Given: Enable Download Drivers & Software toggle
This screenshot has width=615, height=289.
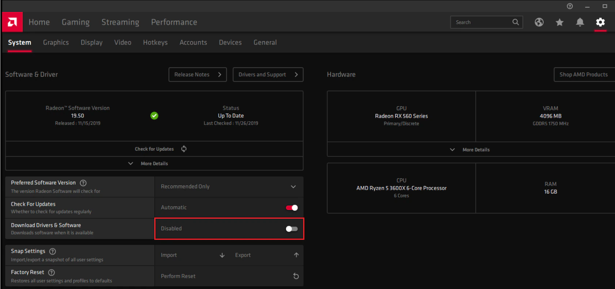Looking at the screenshot, I should (x=292, y=229).
